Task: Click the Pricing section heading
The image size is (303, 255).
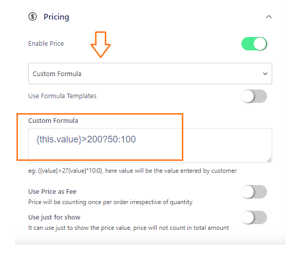Action: point(56,17)
